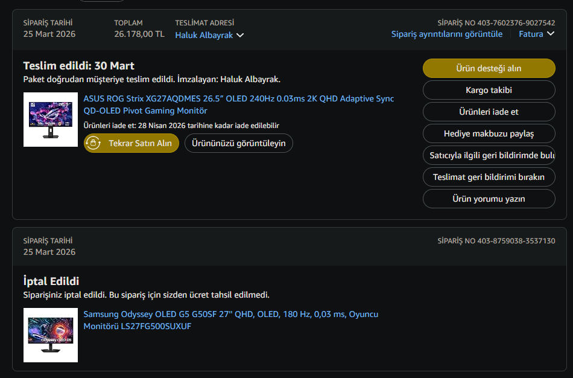Click 'Hediye makbuzu paylaş' button
This screenshot has width=573, height=378.
click(x=489, y=133)
